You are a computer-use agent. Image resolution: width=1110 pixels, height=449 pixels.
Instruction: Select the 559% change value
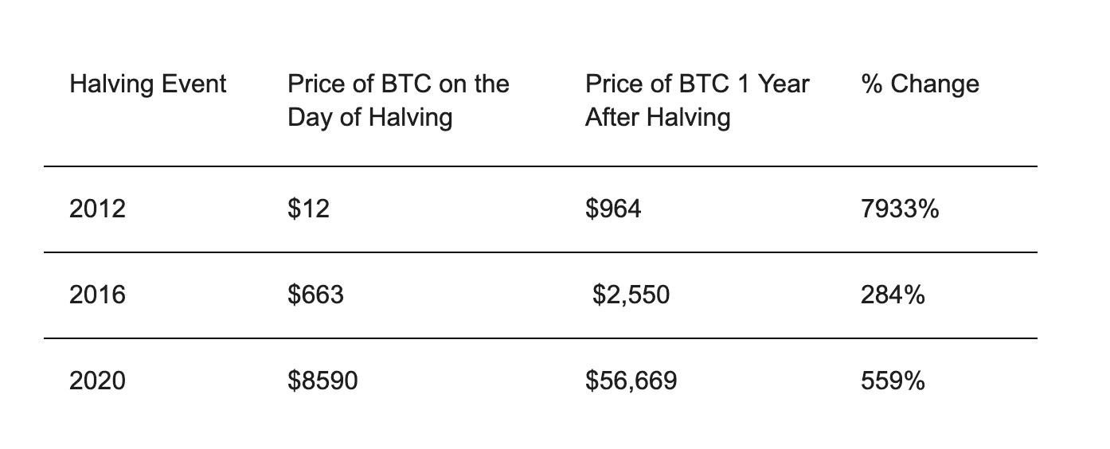[x=893, y=381]
